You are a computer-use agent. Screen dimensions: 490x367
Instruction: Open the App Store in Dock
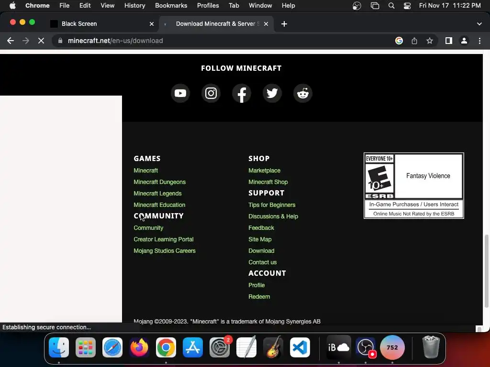coord(193,347)
